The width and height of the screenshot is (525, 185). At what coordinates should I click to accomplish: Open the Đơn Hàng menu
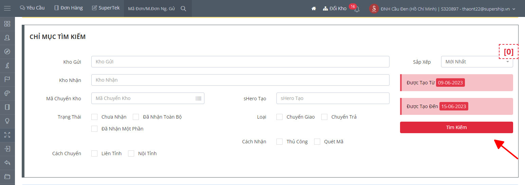tap(69, 8)
